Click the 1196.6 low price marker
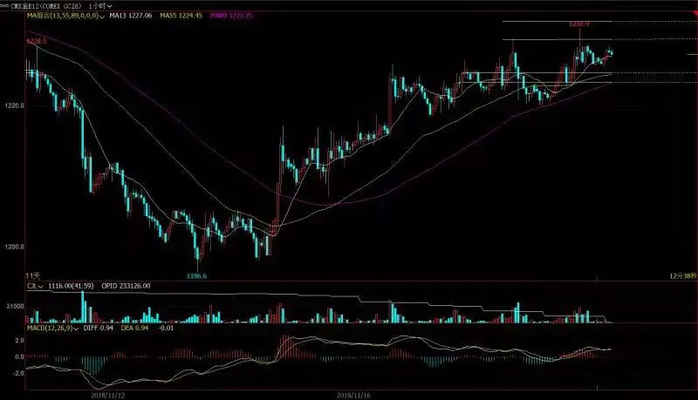The image size is (698, 400). pyautogui.click(x=198, y=275)
